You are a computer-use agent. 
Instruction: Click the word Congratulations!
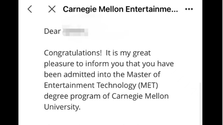(73, 53)
